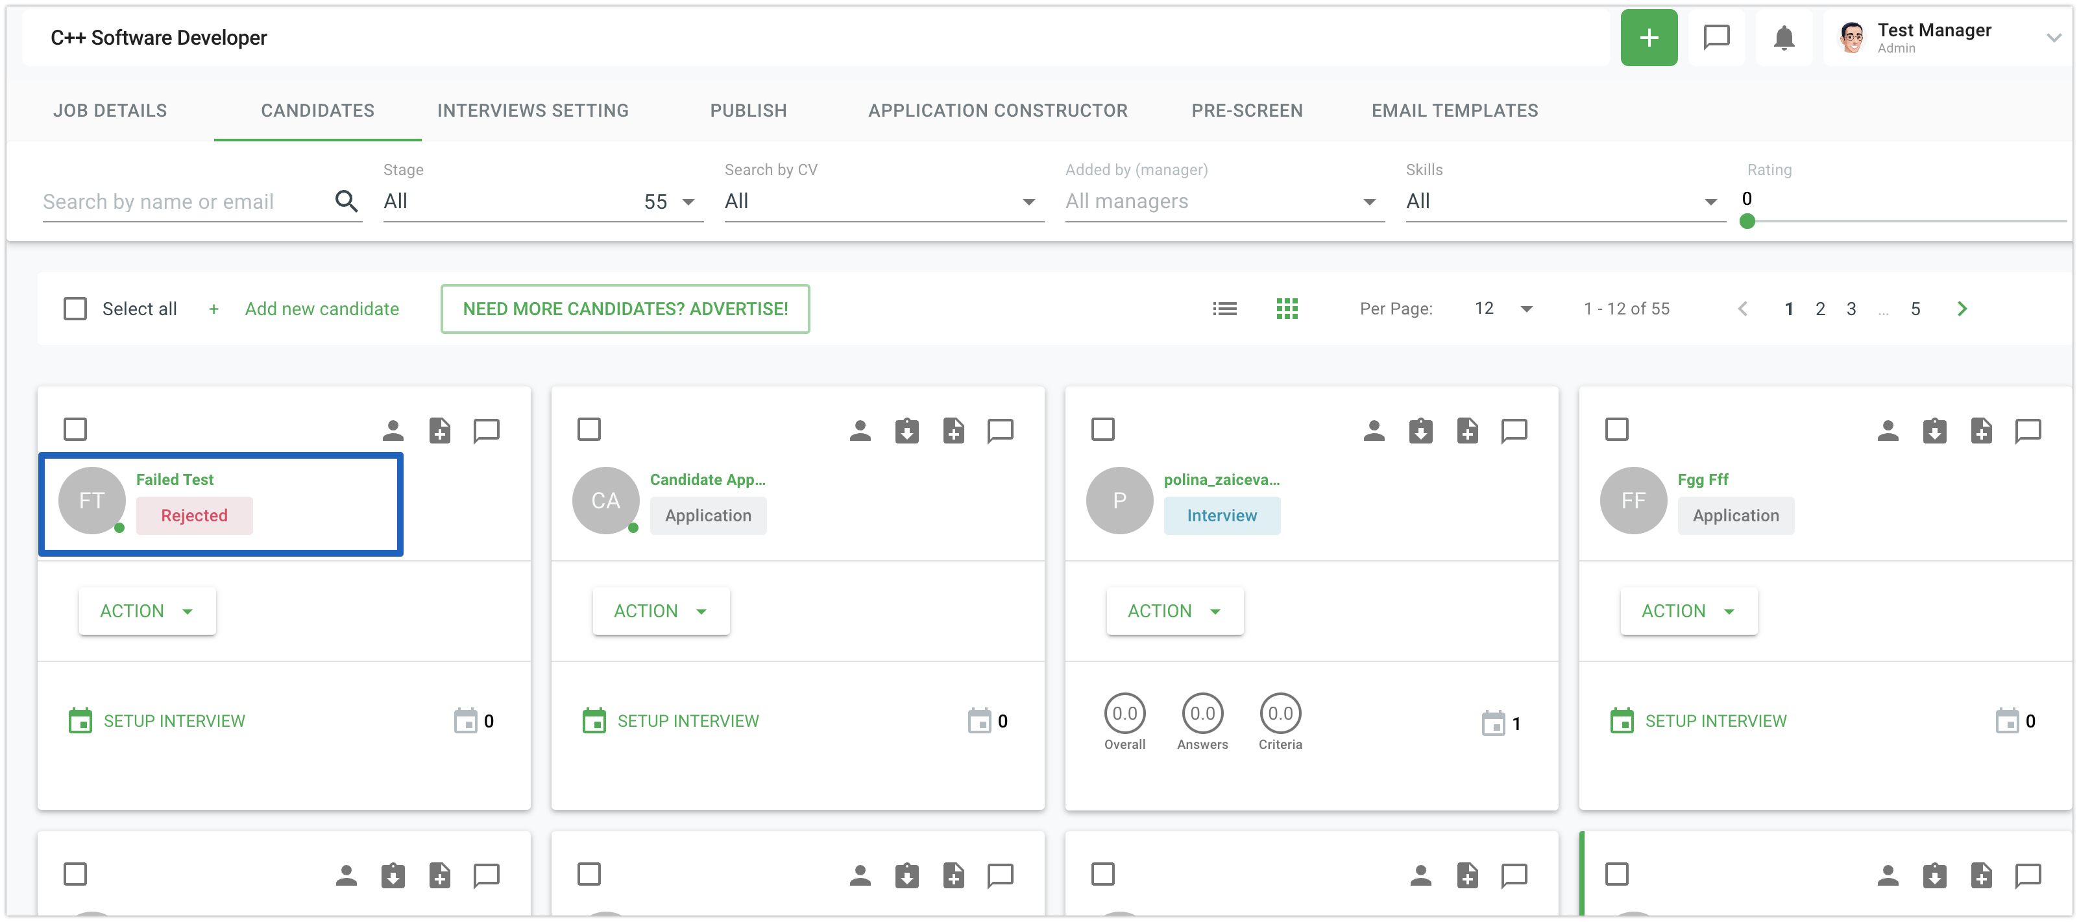The height and width of the screenshot is (922, 2079).
Task: Tick checkbox on polina_zaiceva card
Action: click(x=1102, y=429)
